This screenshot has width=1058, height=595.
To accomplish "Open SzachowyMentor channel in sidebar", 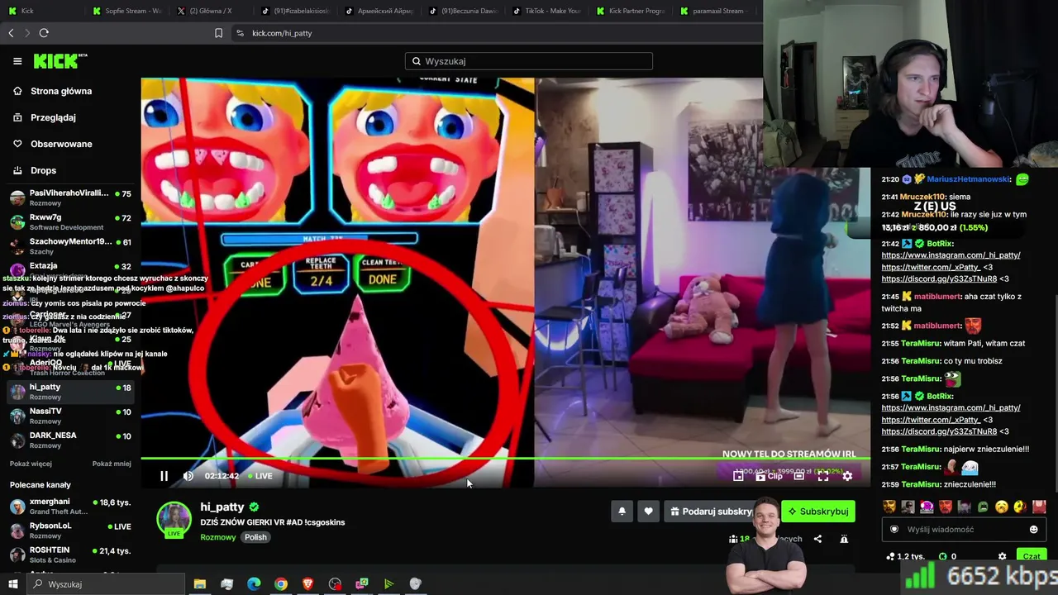I will coord(70,245).
